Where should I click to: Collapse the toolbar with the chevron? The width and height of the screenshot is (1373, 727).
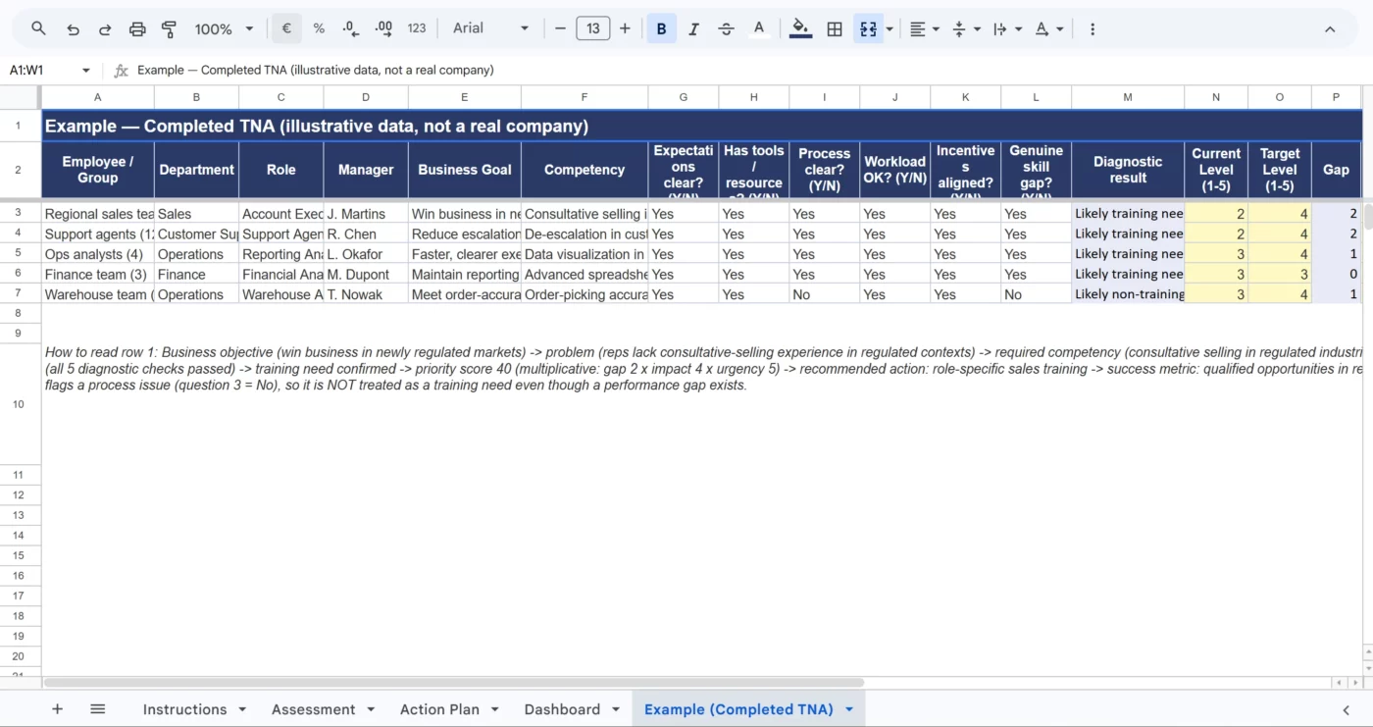point(1330,29)
